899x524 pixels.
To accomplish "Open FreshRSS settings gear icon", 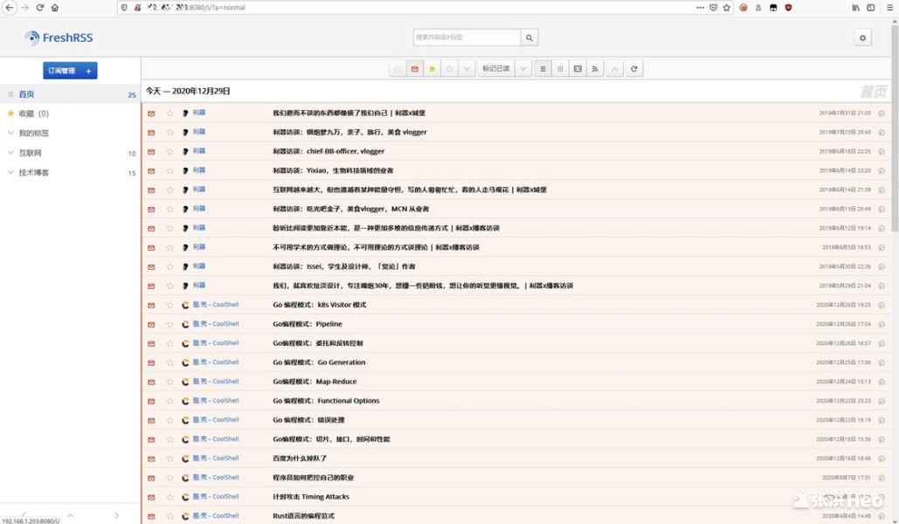I will (862, 38).
